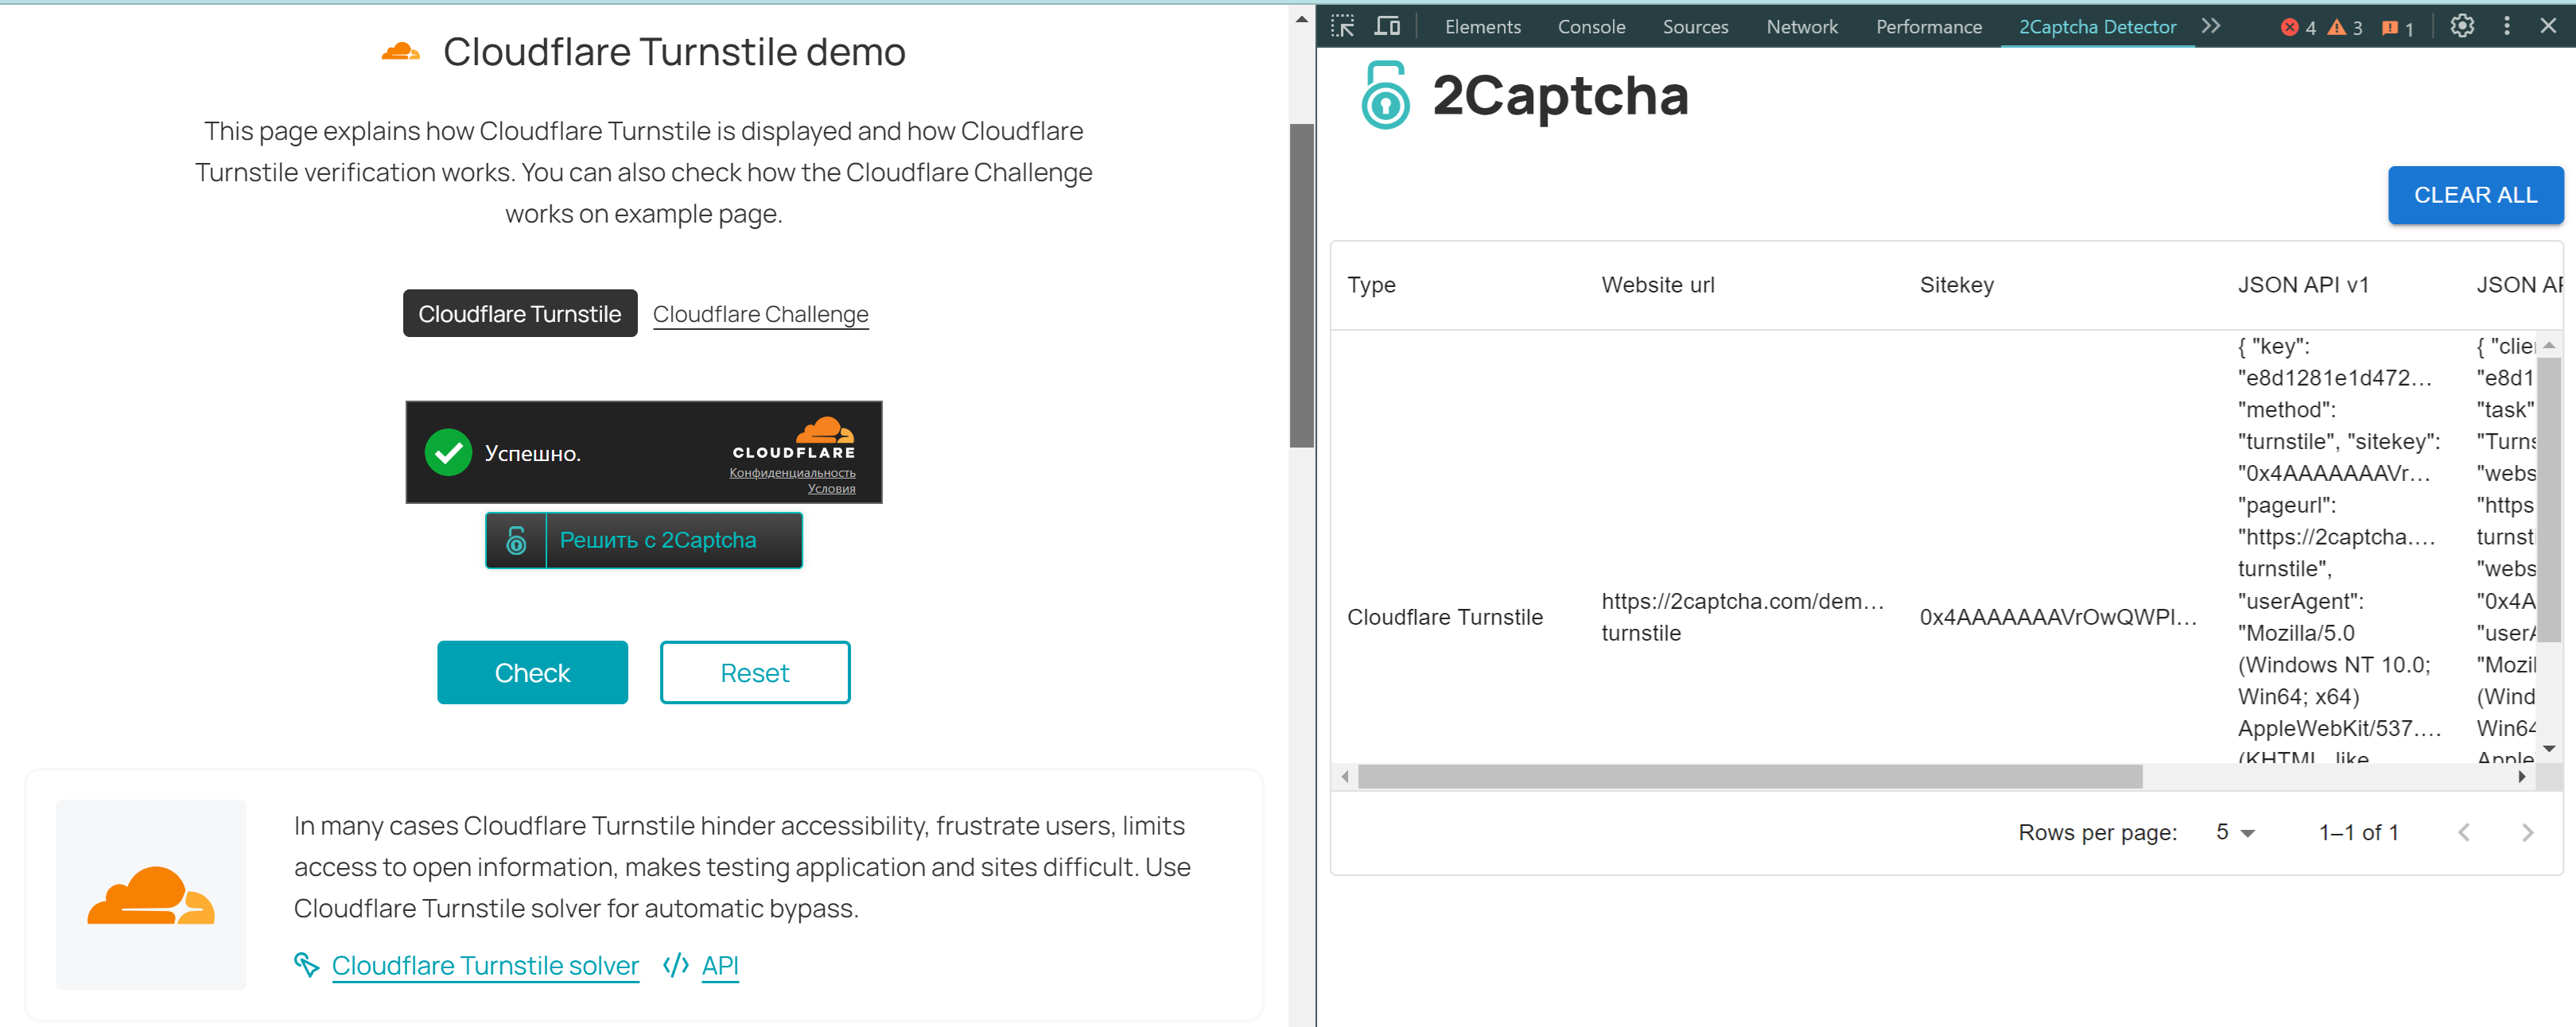Go to next table page arrow
The height and width of the screenshot is (1027, 2576).
pos(2527,832)
